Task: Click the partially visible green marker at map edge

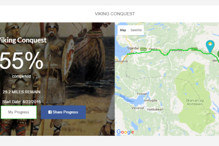Action: click(218, 54)
